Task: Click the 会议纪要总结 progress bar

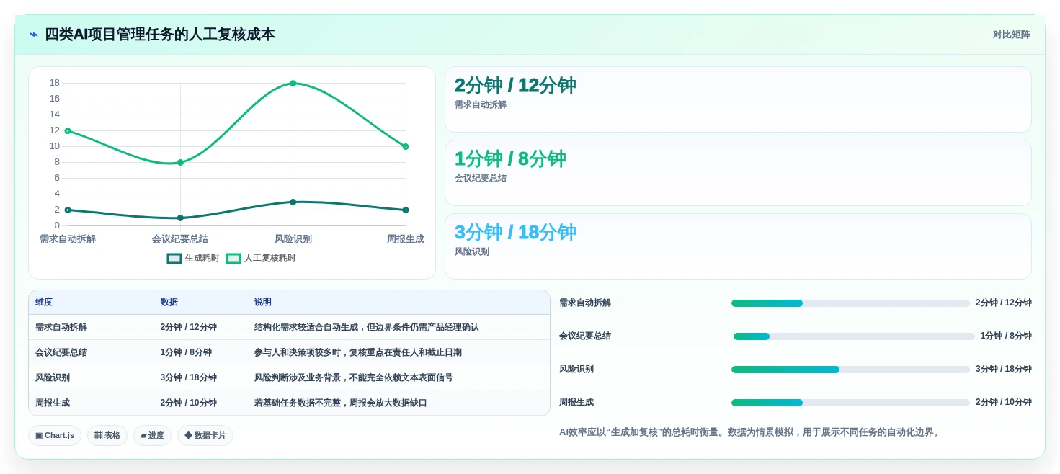Action: (854, 336)
